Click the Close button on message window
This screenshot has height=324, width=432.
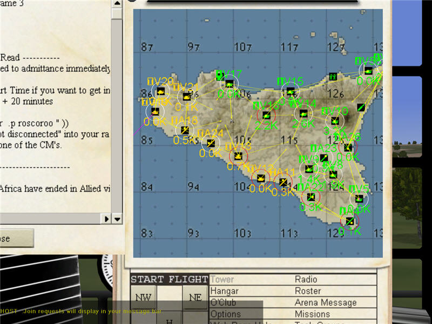[17, 238]
